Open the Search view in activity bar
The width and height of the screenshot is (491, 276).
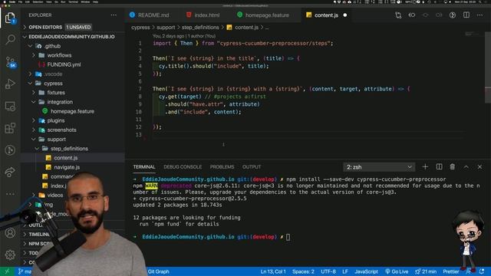point(10,39)
